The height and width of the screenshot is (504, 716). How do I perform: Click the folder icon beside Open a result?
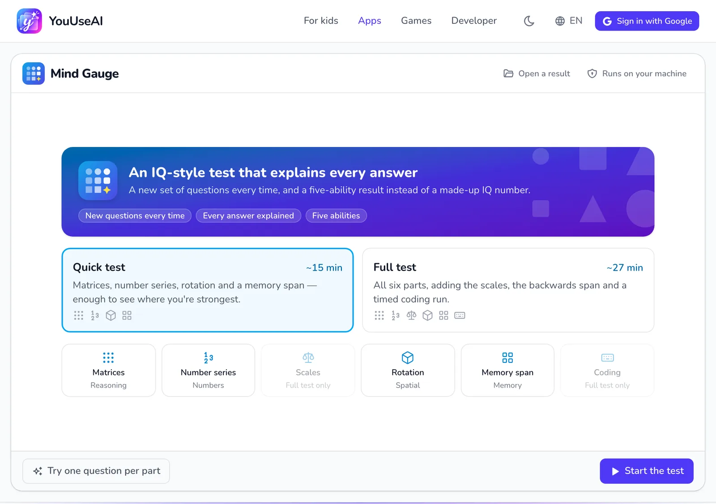click(508, 73)
